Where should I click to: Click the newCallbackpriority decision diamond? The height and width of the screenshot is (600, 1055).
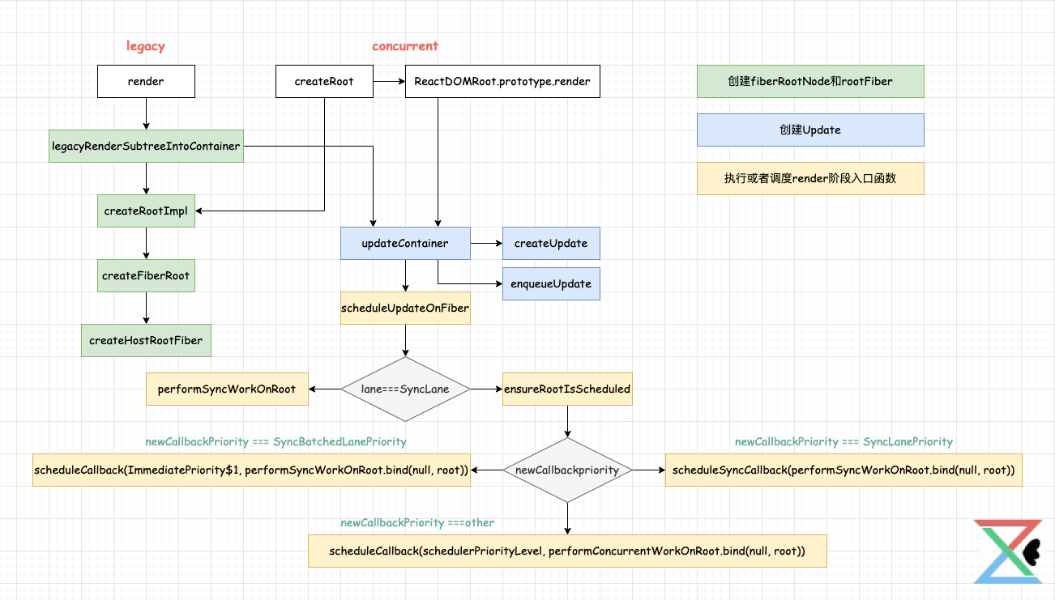[x=567, y=470]
